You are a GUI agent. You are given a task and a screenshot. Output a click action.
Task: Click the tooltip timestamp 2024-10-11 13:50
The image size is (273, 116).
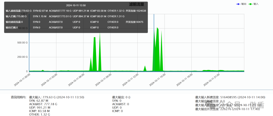[x=76, y=5]
